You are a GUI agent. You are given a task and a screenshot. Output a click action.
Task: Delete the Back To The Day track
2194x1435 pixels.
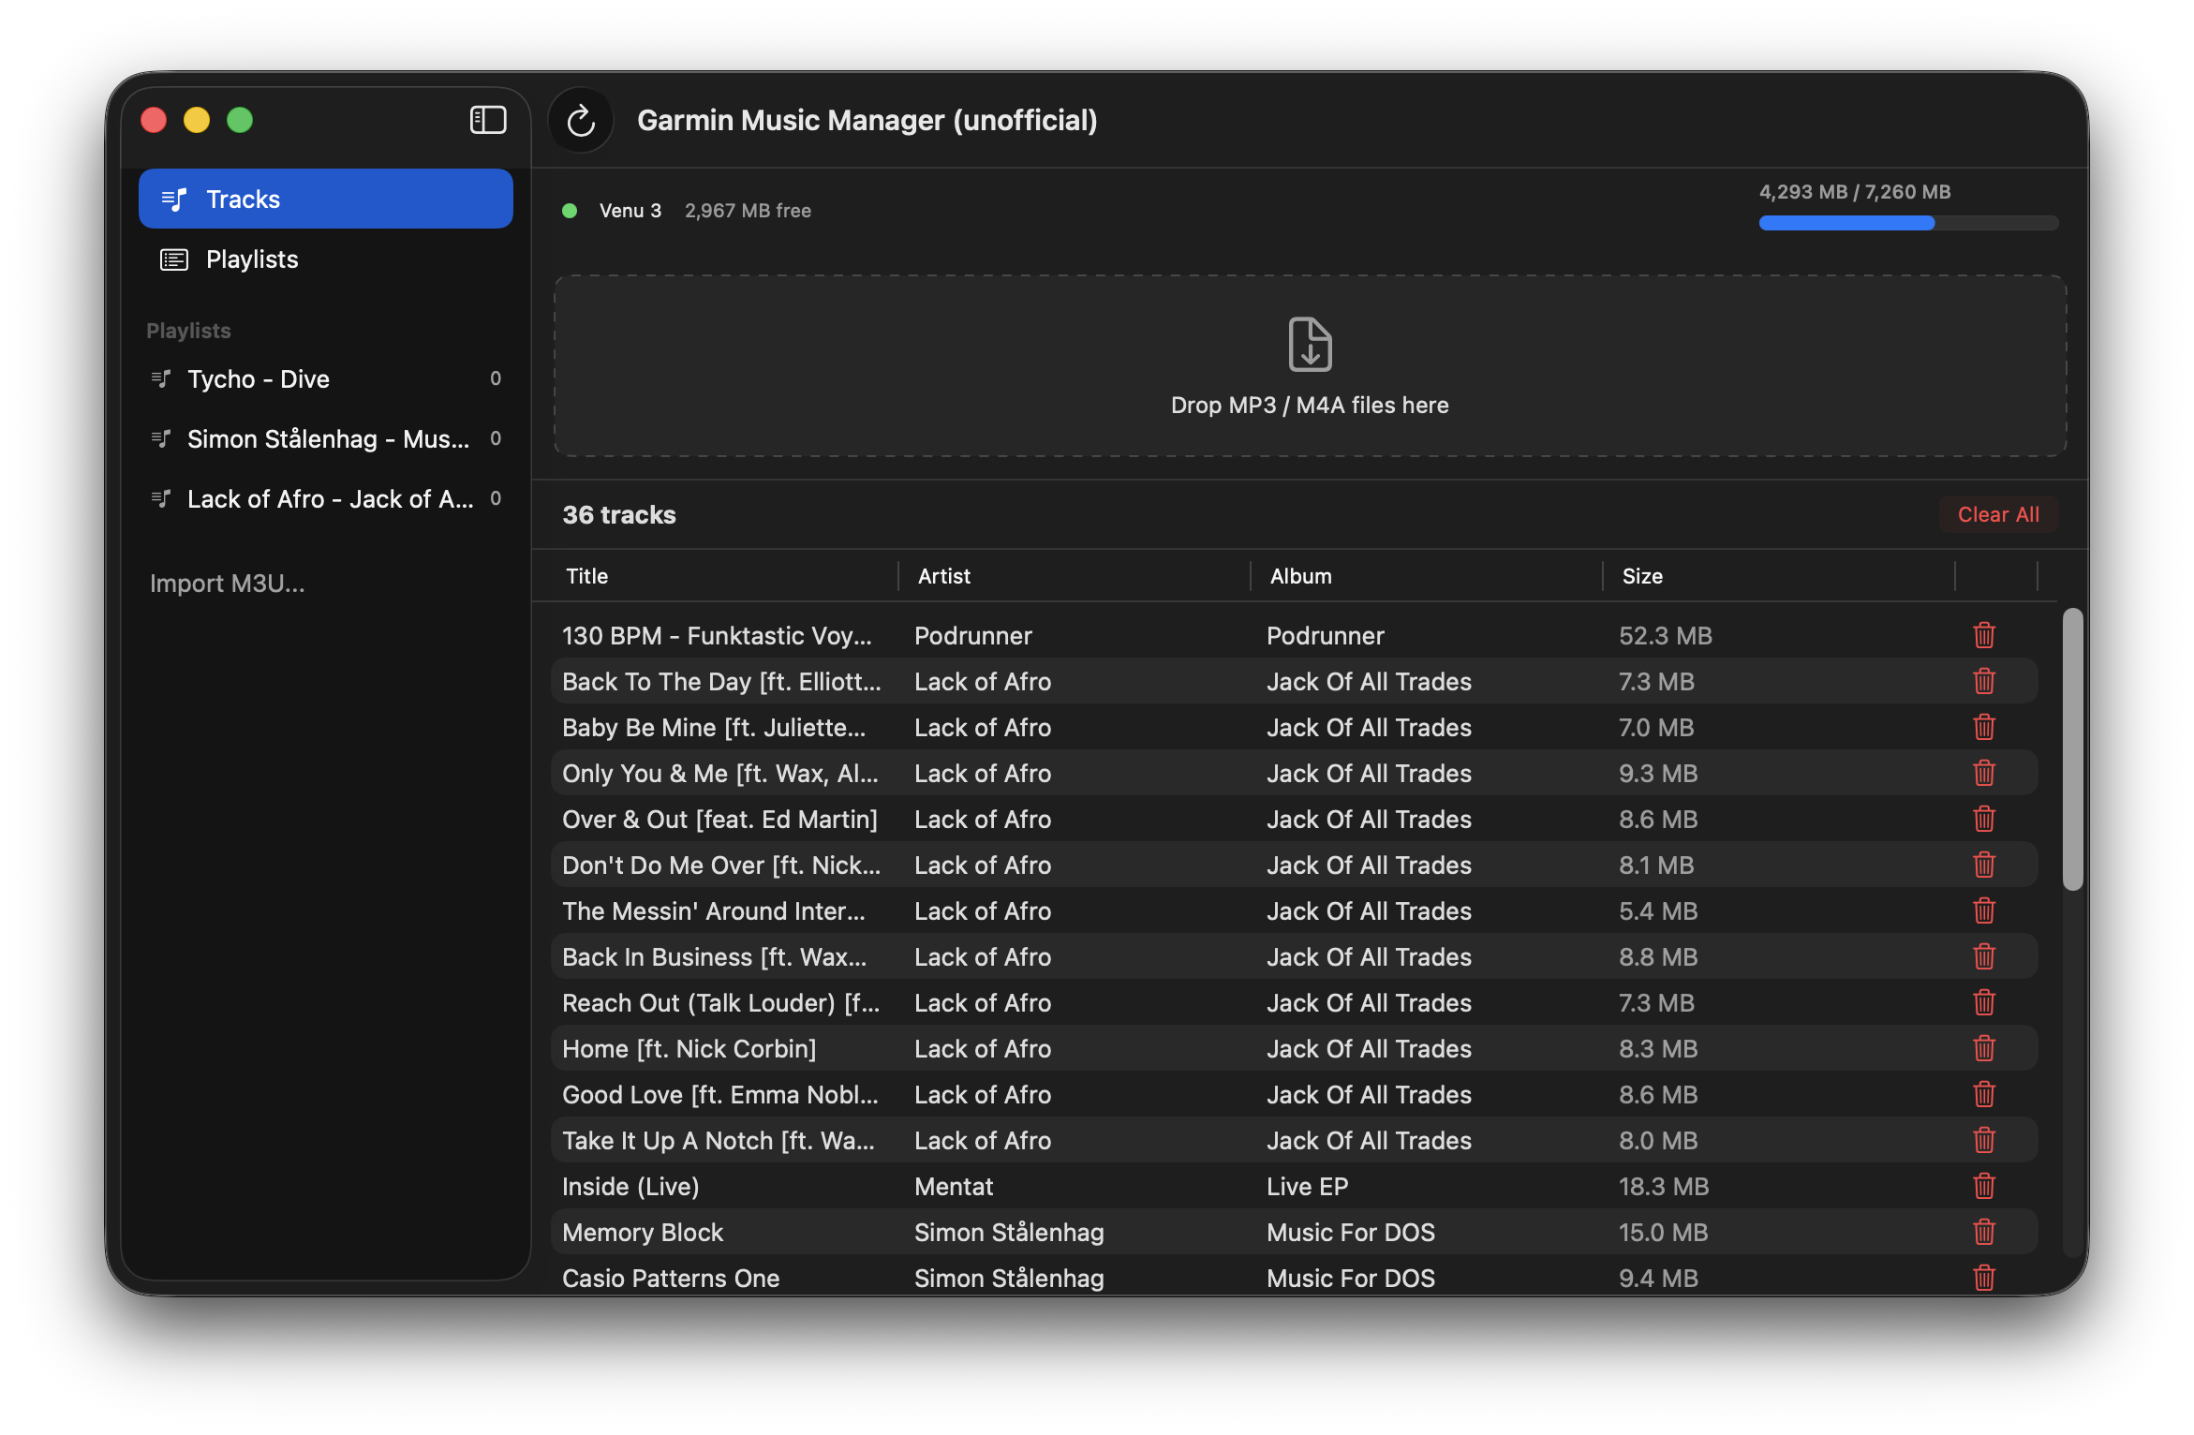click(1983, 681)
